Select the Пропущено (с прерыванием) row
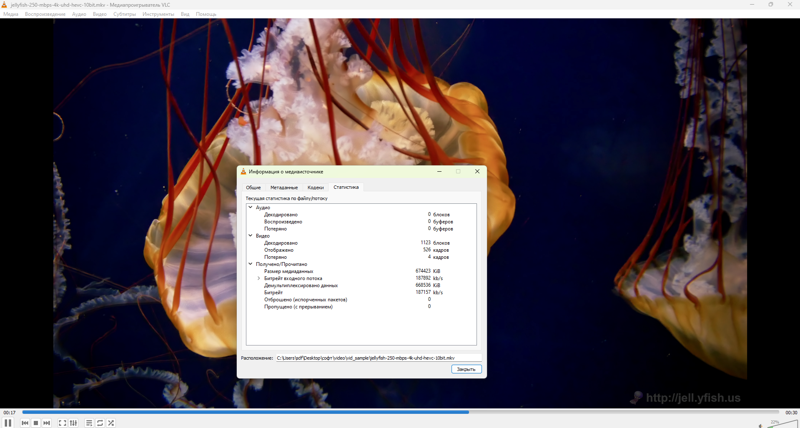Image resolution: width=800 pixels, height=428 pixels. (361, 307)
